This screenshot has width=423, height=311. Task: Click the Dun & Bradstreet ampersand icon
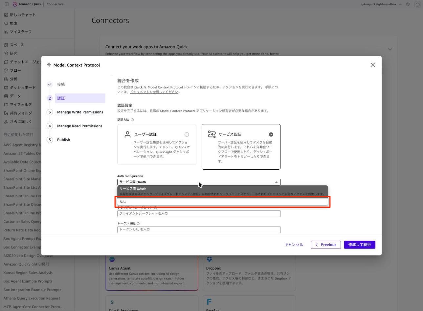(x=112, y=302)
